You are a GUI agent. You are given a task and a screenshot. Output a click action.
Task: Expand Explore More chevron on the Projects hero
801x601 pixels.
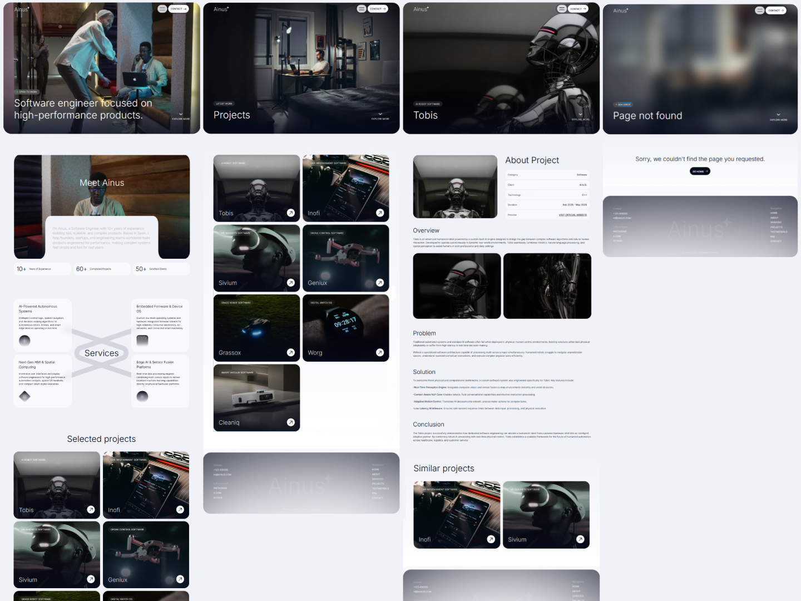(x=380, y=115)
